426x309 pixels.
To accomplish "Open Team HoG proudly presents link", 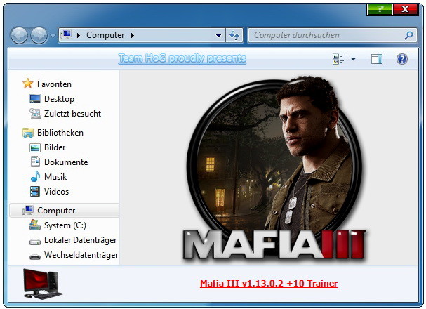I will click(182, 58).
